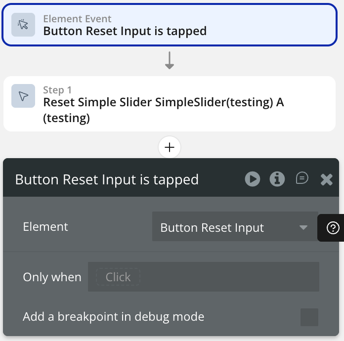This screenshot has width=344, height=341.
Task: Select the Reset Simple Slider step text
Action: (164, 110)
